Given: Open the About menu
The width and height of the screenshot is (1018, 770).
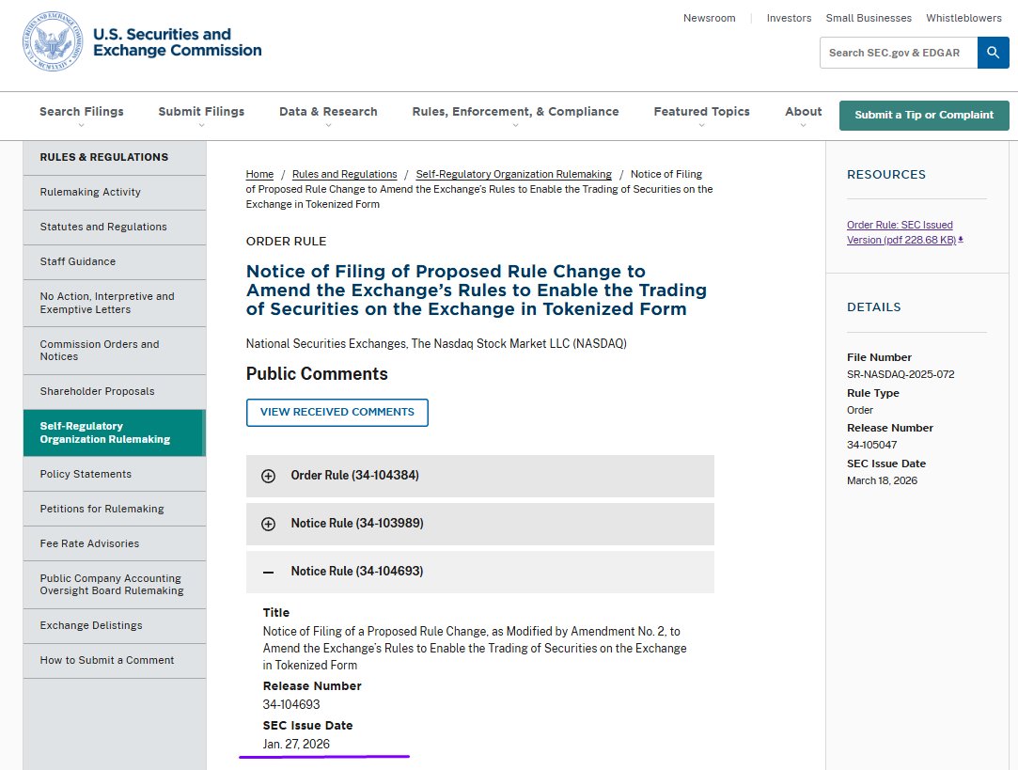Looking at the screenshot, I should tap(803, 112).
